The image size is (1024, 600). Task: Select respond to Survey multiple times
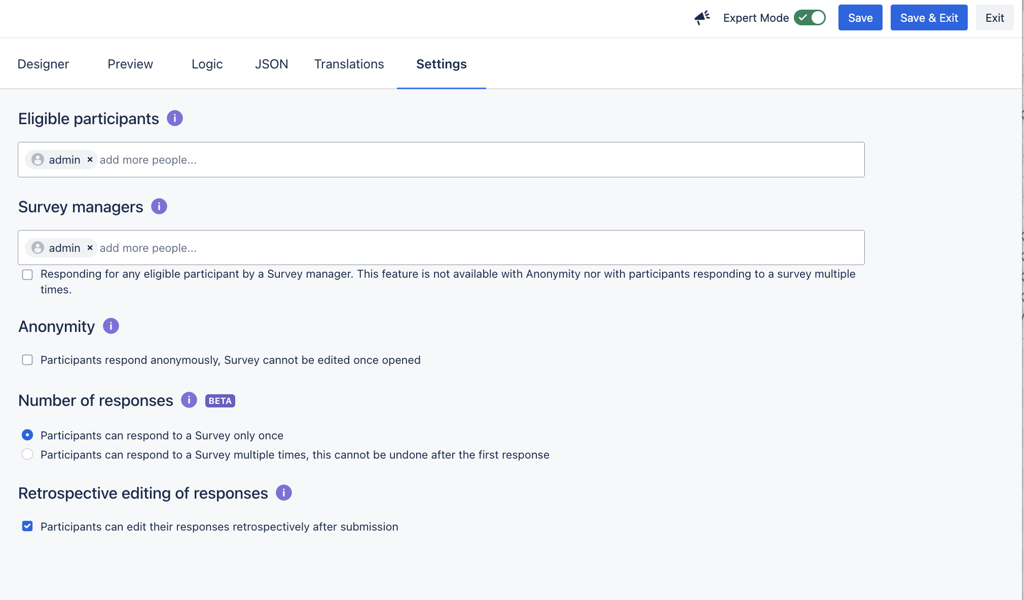[27, 455]
